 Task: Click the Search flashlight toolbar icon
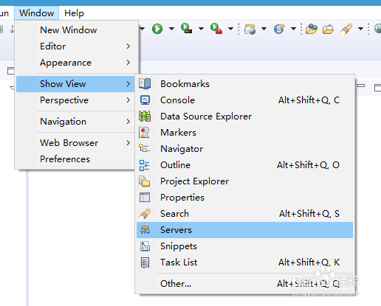[346, 29]
